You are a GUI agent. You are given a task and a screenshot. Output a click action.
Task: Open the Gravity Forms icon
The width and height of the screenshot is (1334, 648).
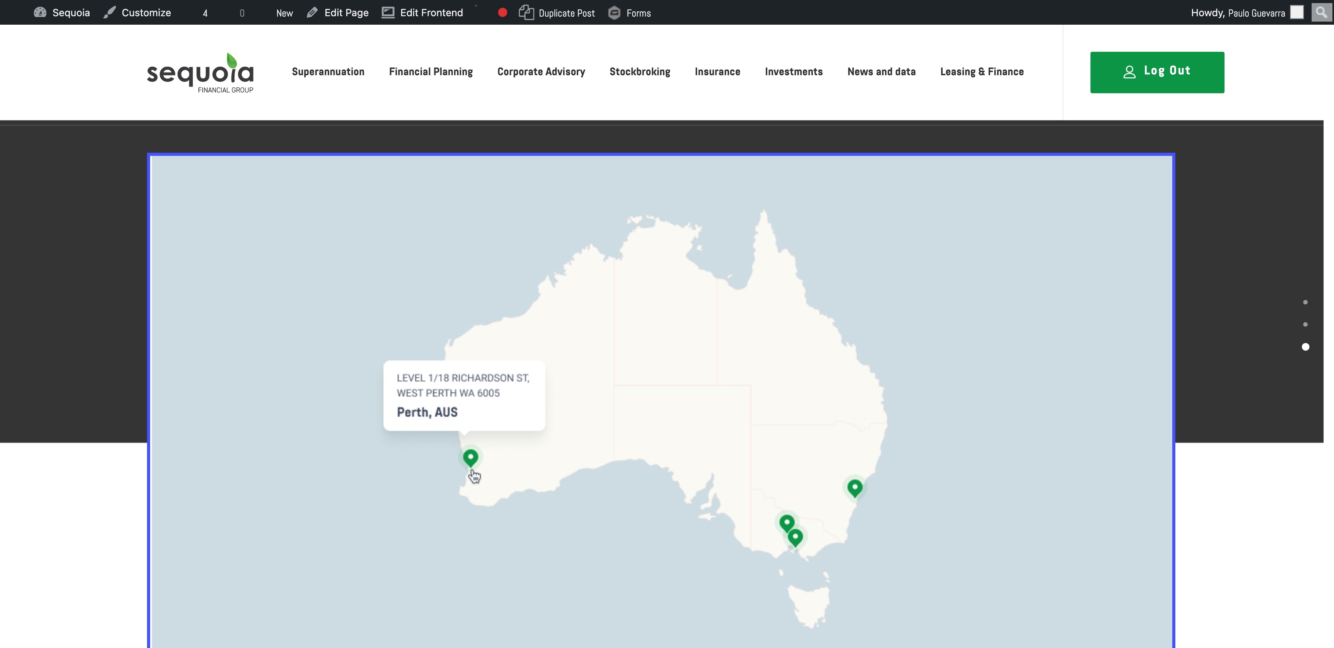tap(614, 12)
